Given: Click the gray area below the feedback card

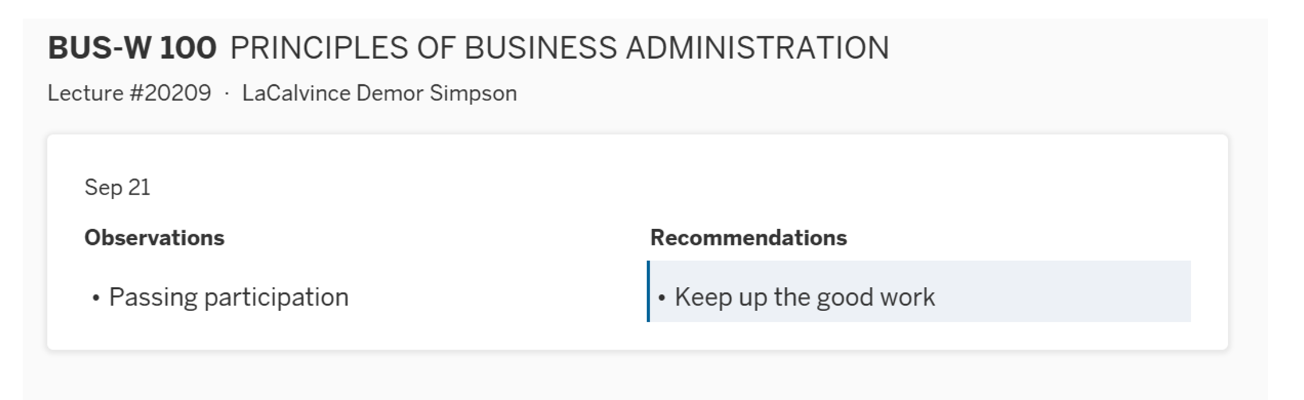Looking at the screenshot, I should 640,376.
